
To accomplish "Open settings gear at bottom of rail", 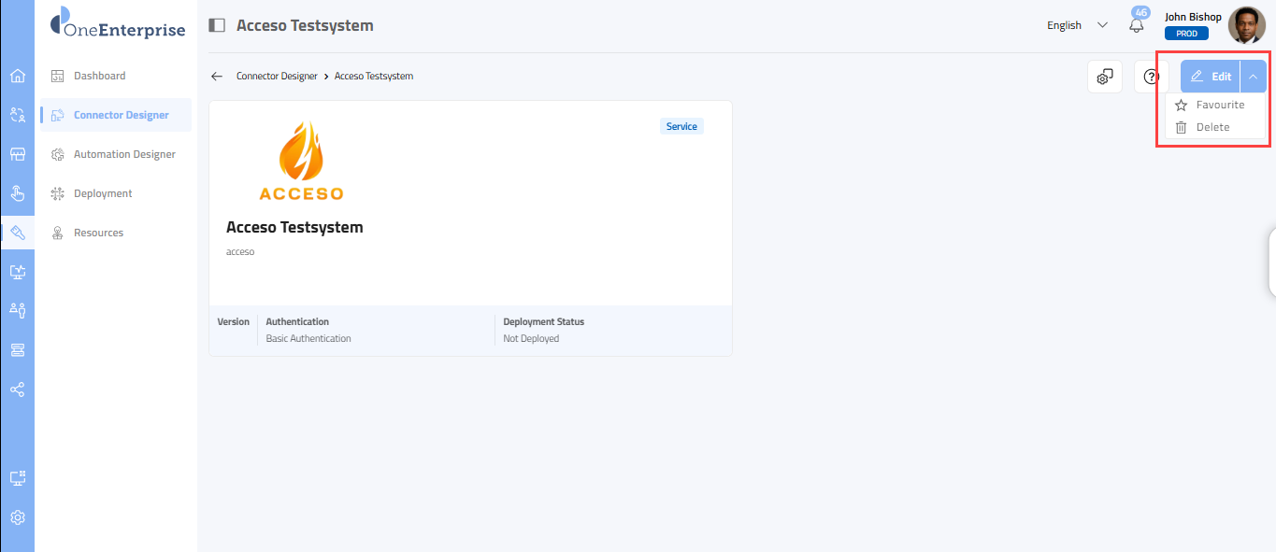I will tap(17, 517).
